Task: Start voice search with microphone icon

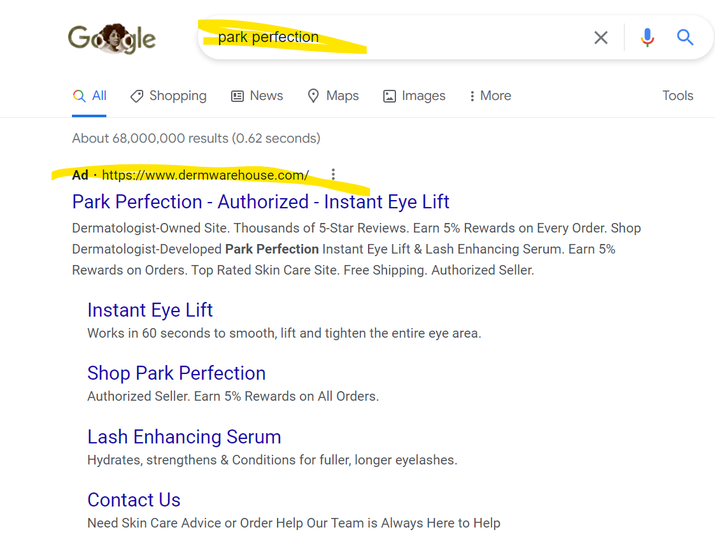Action: (x=647, y=38)
